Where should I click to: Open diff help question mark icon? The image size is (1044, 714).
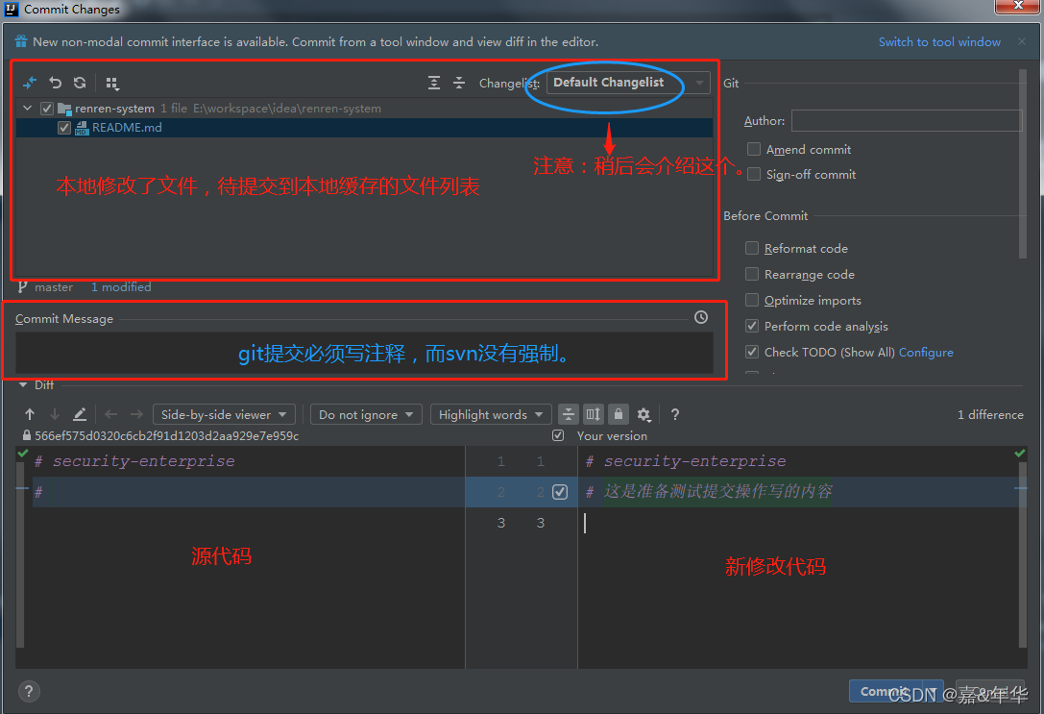point(675,414)
